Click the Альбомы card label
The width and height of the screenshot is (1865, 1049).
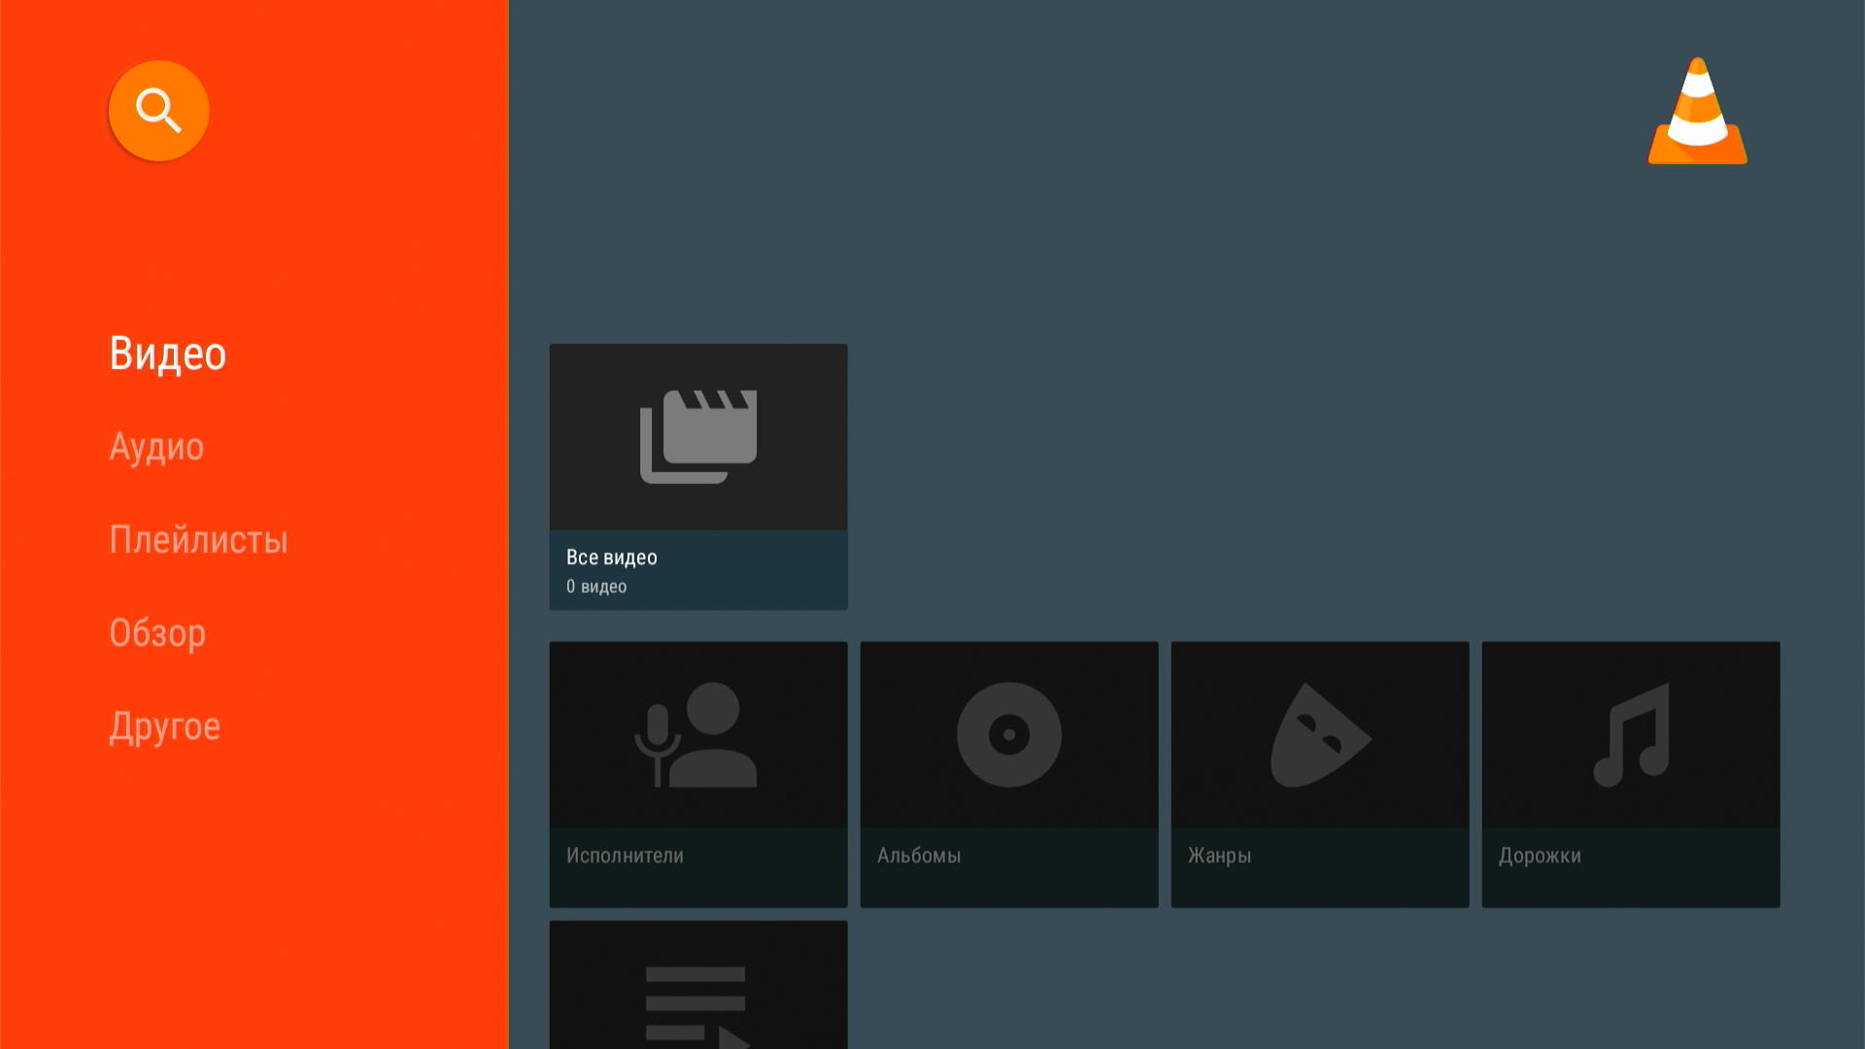pos(918,856)
